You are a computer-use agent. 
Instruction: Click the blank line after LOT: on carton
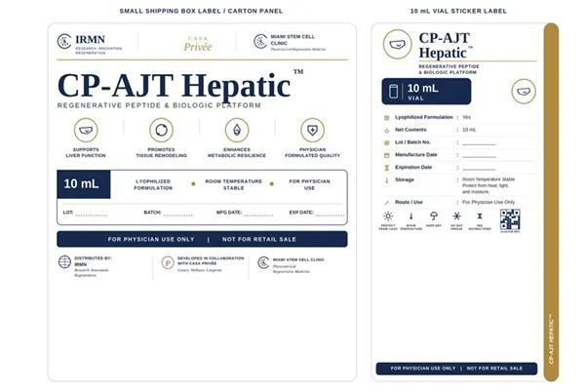[92, 215]
